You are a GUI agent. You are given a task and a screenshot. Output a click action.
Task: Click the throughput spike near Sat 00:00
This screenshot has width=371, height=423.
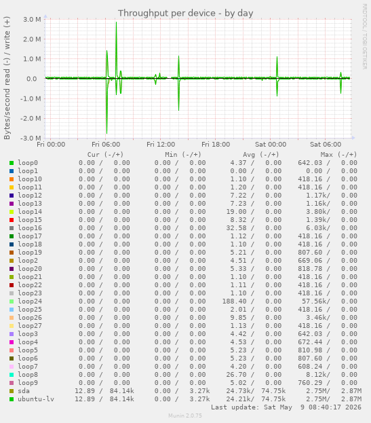(277, 76)
